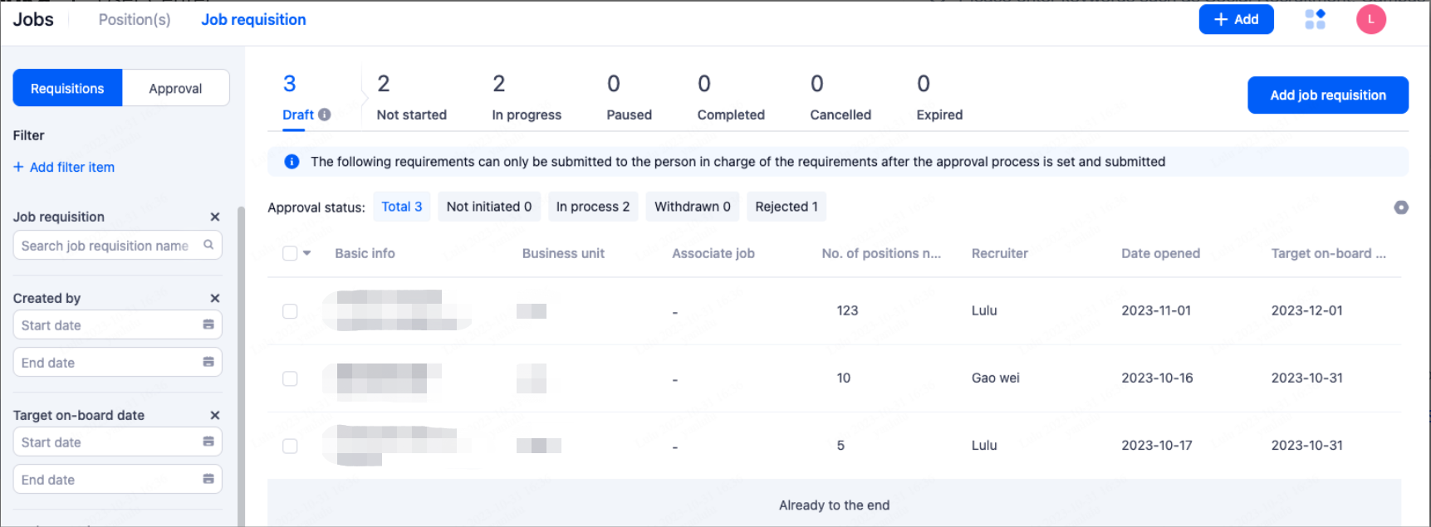
Task: Remove the Job requisition filter
Action: pos(215,217)
